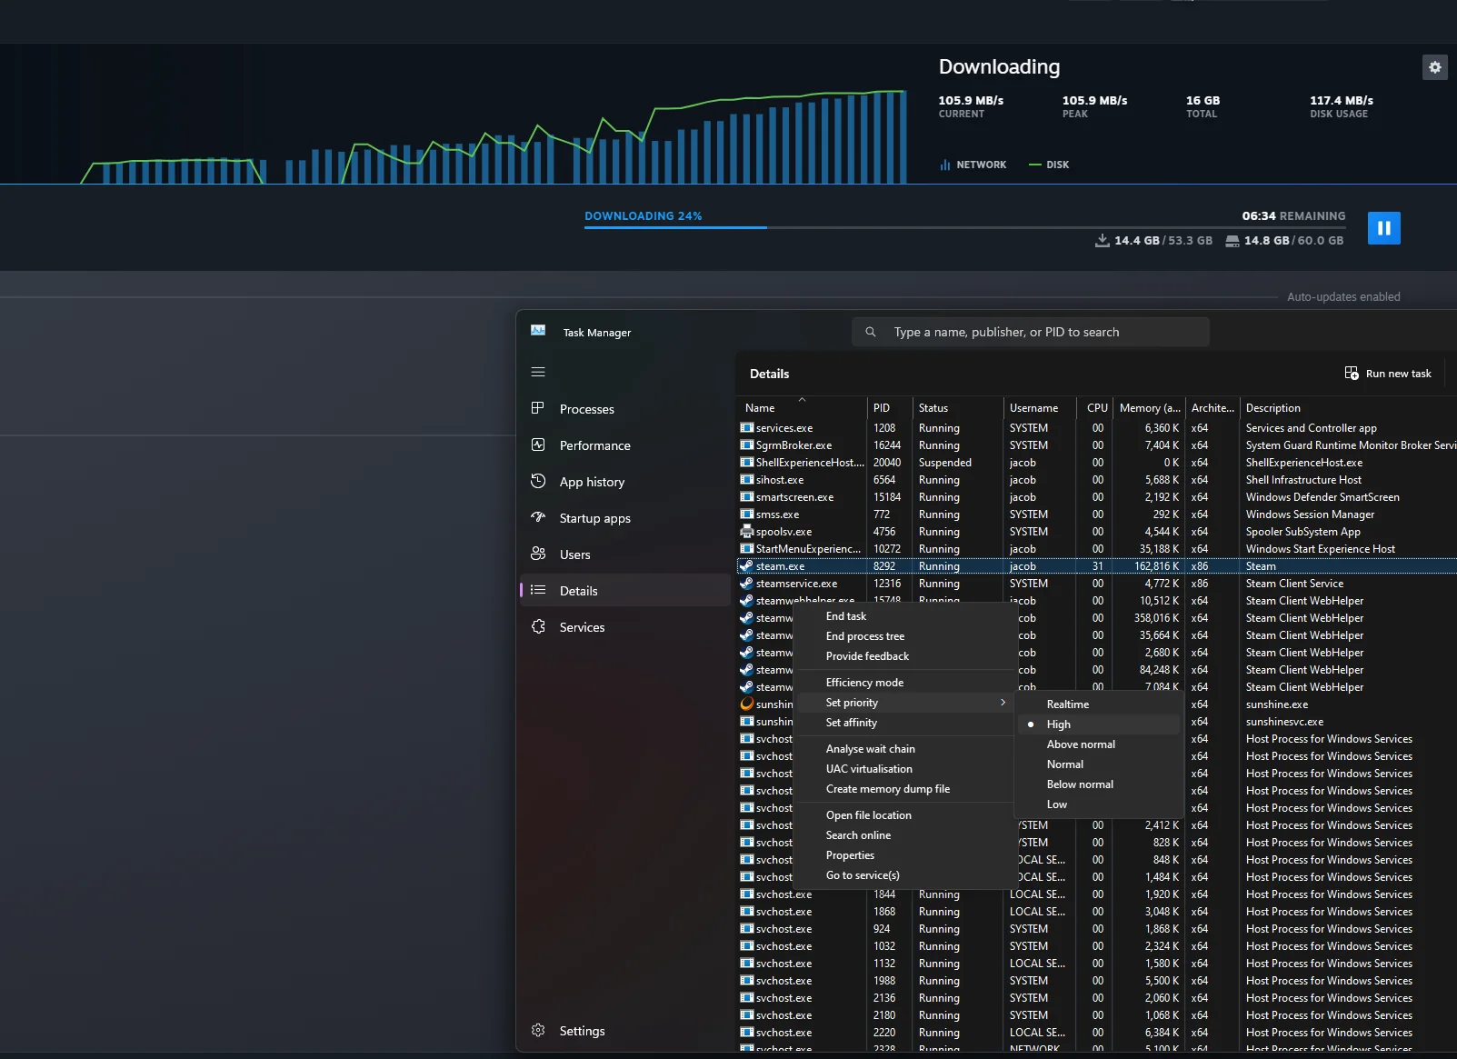Viewport: 1457px width, 1059px height.
Task: Click the search magnifier icon in Task Manager
Action: coord(871,332)
